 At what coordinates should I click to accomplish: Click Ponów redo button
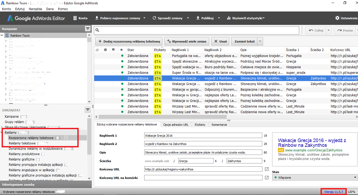click(345, 30)
